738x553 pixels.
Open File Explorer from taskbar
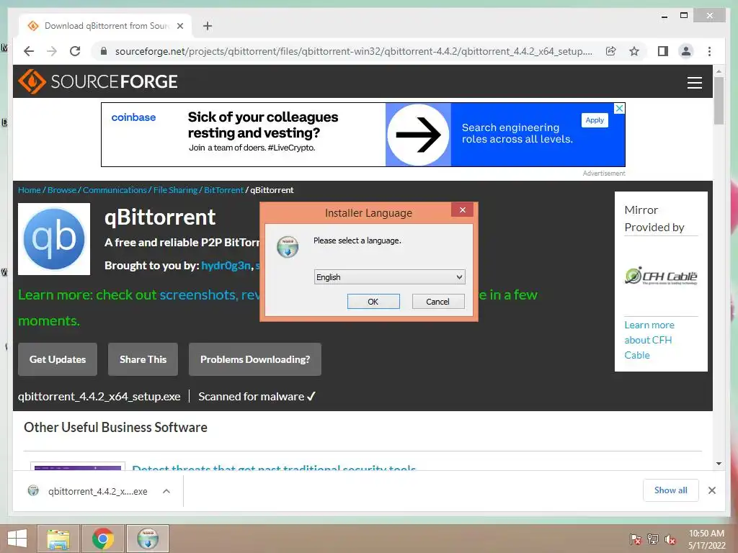(58, 539)
